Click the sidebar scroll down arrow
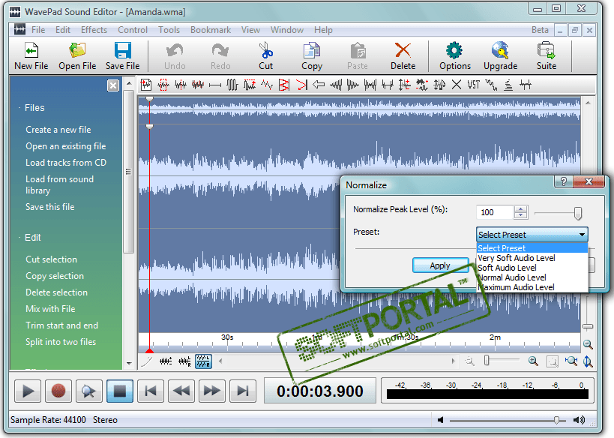This screenshot has width=614, height=438. (129, 363)
